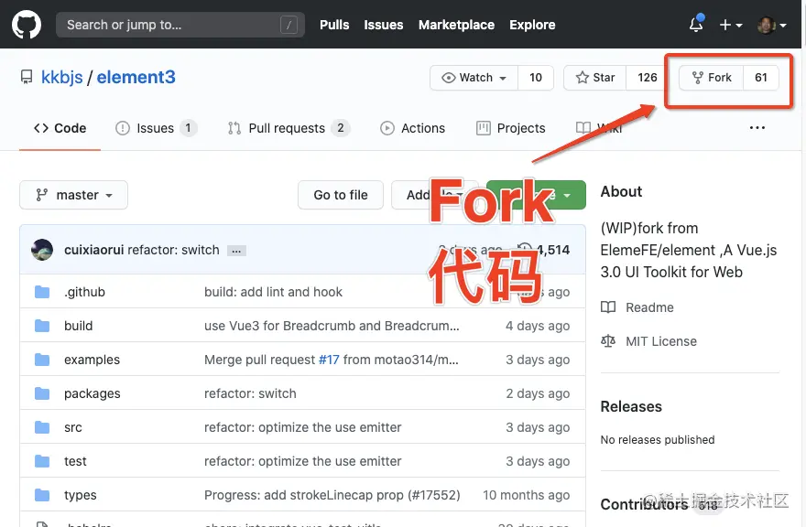806x527 pixels.
Task: Click the Go to file button
Action: 341,195
